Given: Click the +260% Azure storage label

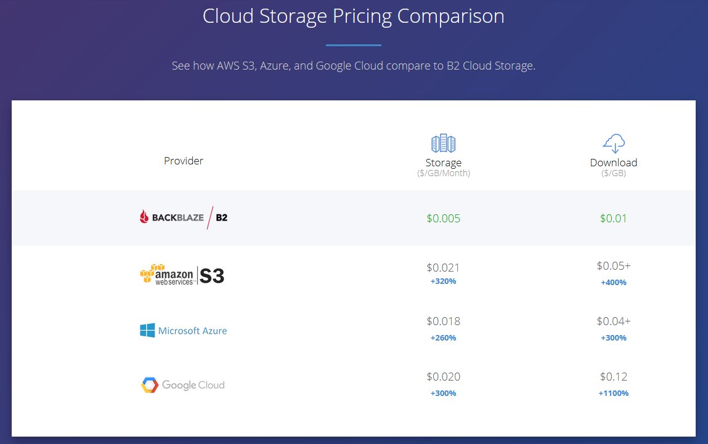Looking at the screenshot, I should pos(443,338).
